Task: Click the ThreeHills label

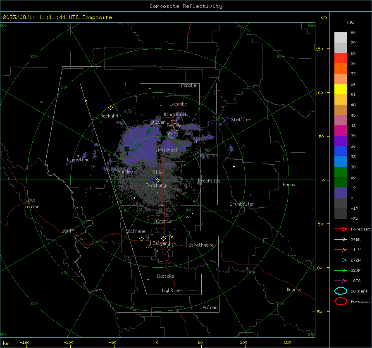Action: pyautogui.click(x=208, y=181)
